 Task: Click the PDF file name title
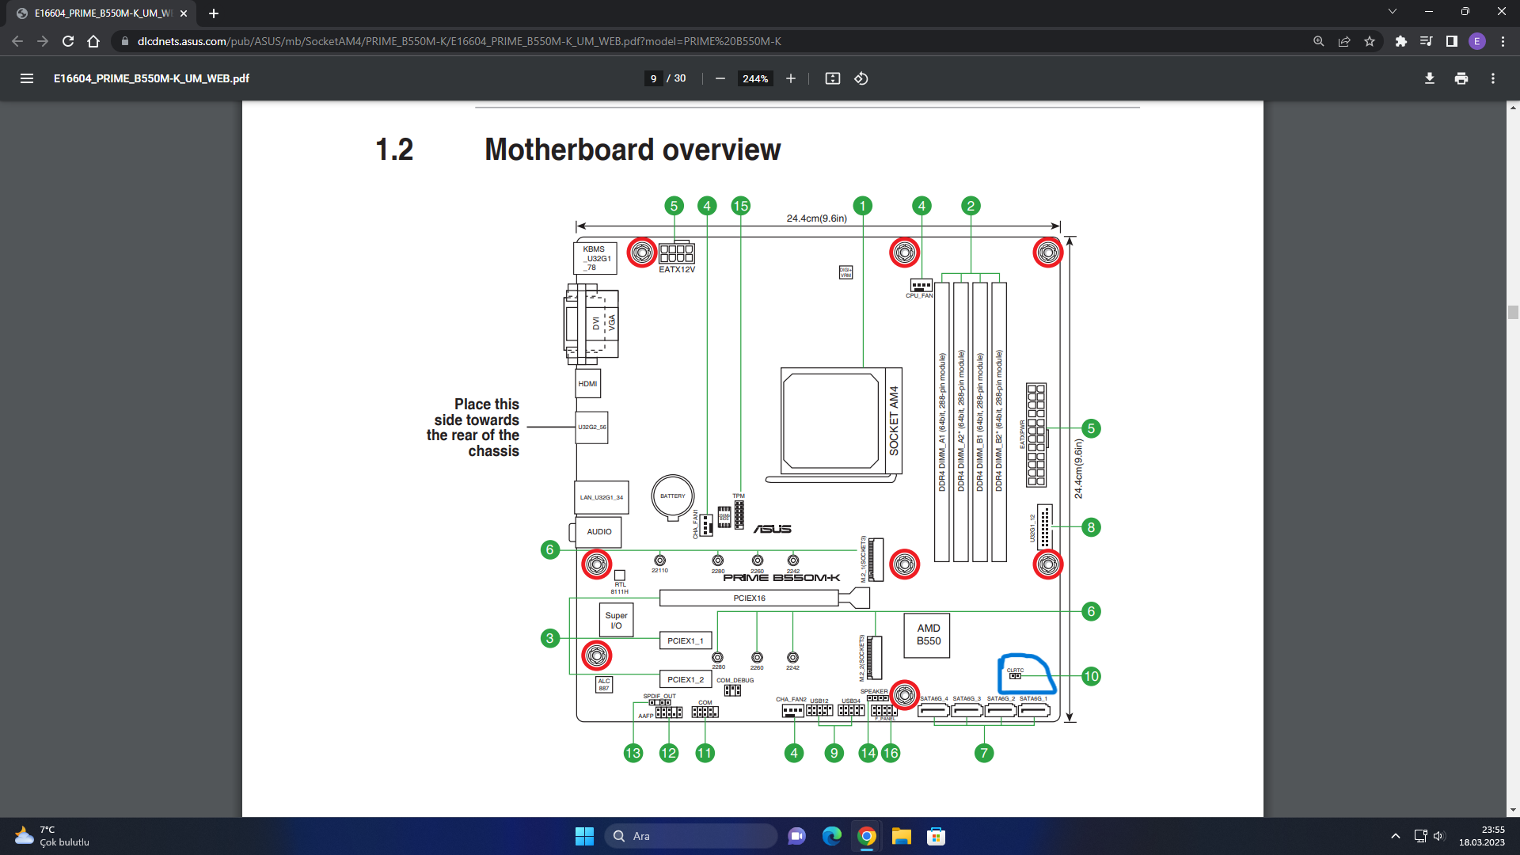151,78
